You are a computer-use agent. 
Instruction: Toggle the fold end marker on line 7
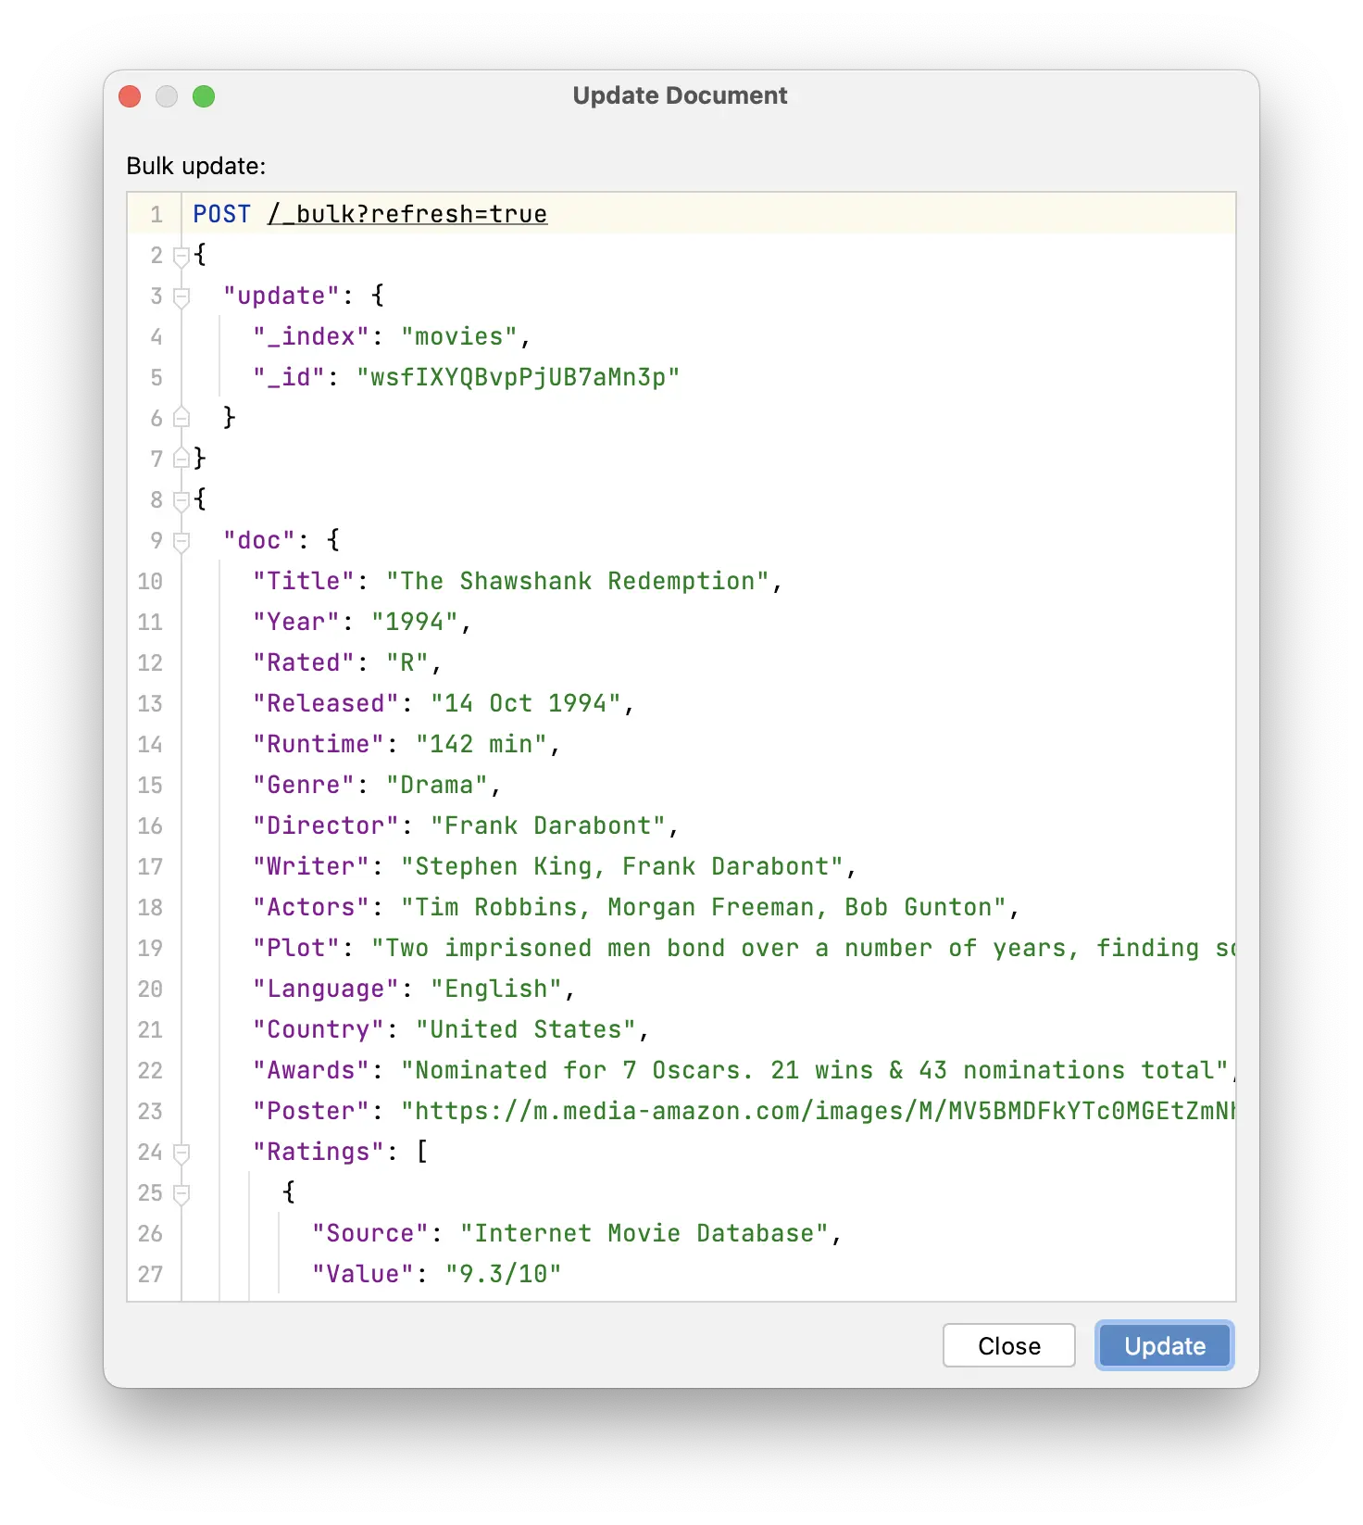tap(181, 459)
